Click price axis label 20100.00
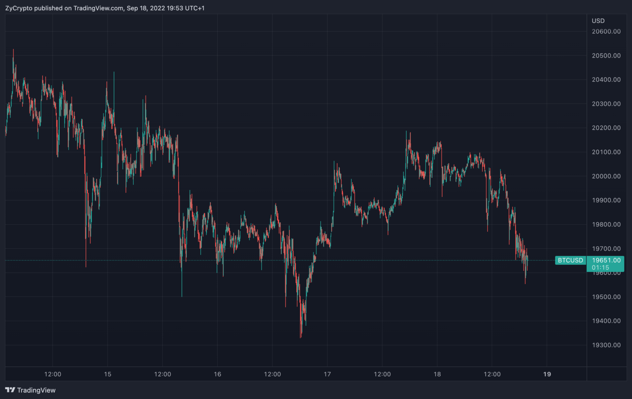 (606, 152)
